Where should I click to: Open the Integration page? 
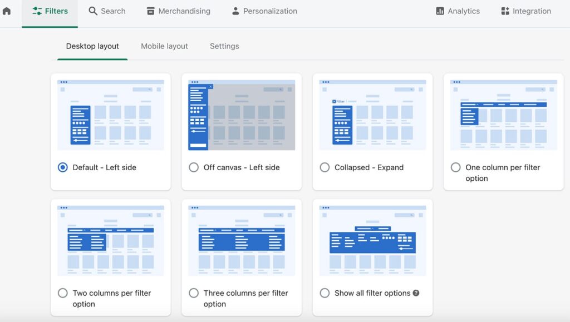526,11
